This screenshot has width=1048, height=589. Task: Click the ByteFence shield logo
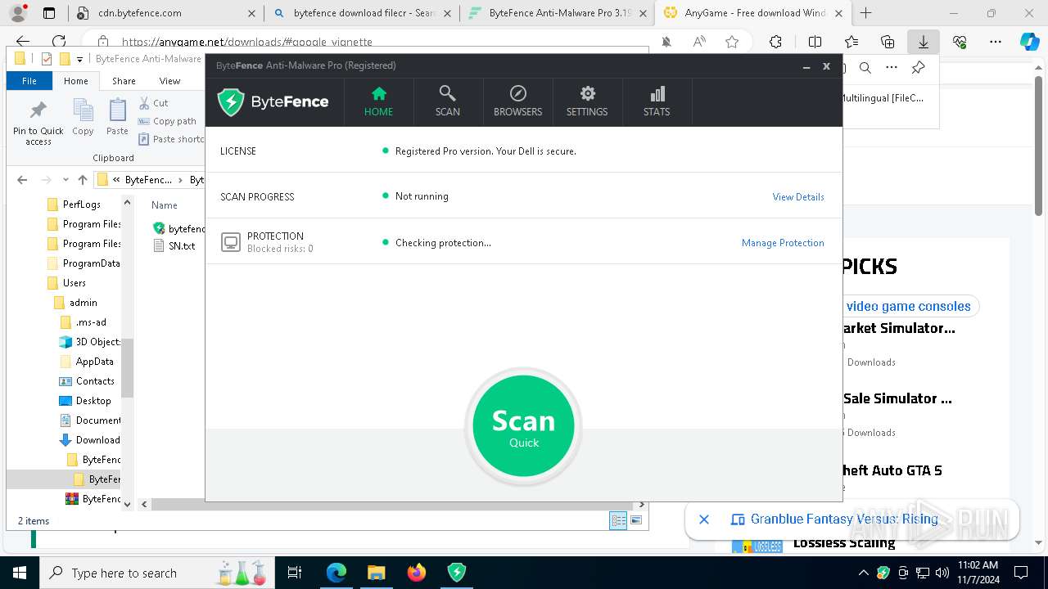(x=231, y=102)
